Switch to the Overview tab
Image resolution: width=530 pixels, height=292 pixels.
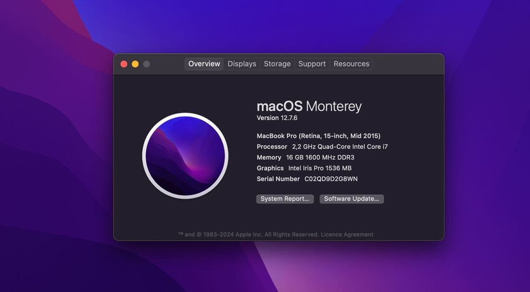204,64
